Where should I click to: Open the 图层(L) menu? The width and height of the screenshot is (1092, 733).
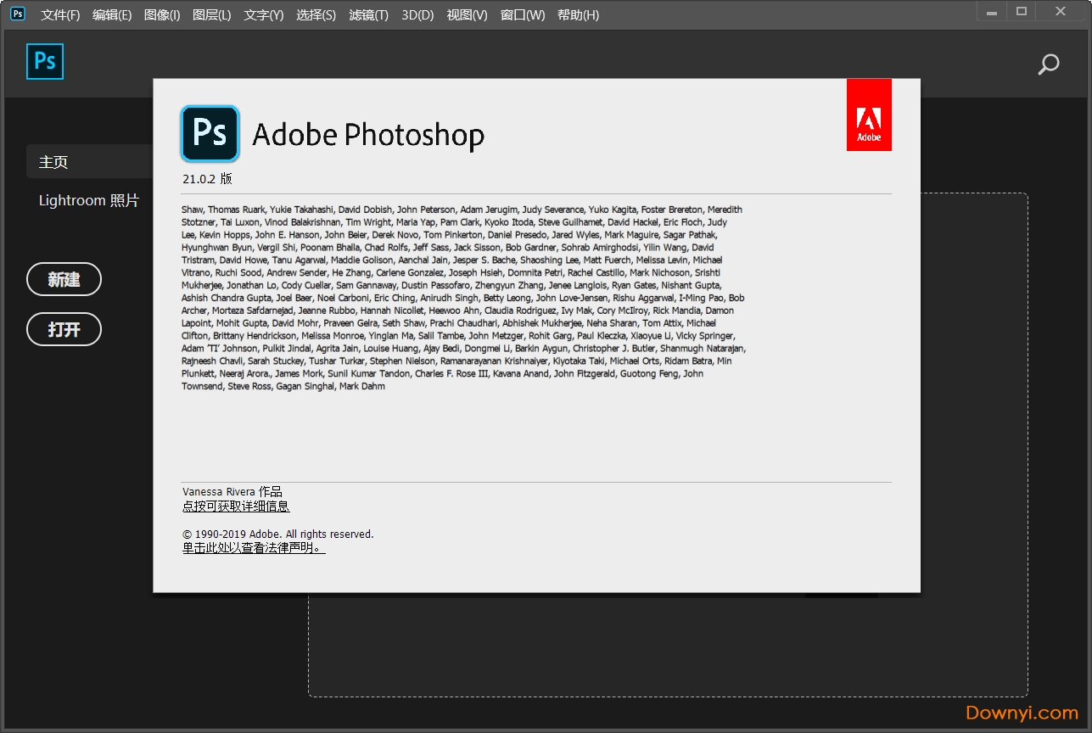pyautogui.click(x=212, y=15)
